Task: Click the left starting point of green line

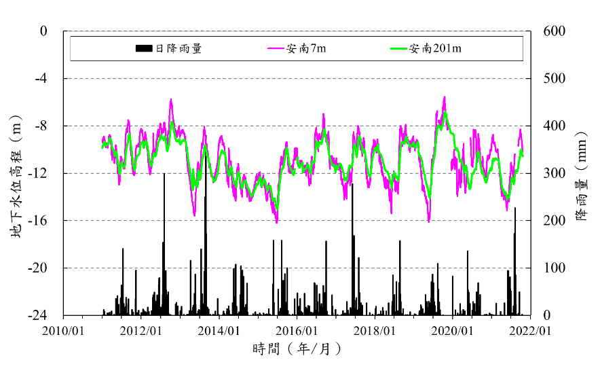Action: point(102,147)
